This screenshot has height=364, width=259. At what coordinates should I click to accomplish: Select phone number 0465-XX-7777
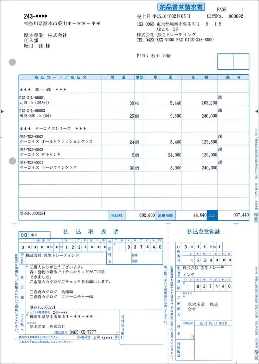pos(83,332)
